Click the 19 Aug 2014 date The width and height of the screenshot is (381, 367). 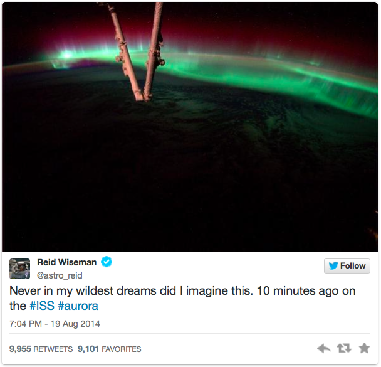point(75,324)
